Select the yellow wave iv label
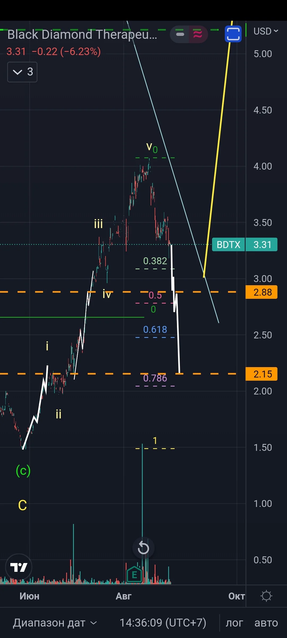The width and height of the screenshot is (287, 638). [107, 294]
